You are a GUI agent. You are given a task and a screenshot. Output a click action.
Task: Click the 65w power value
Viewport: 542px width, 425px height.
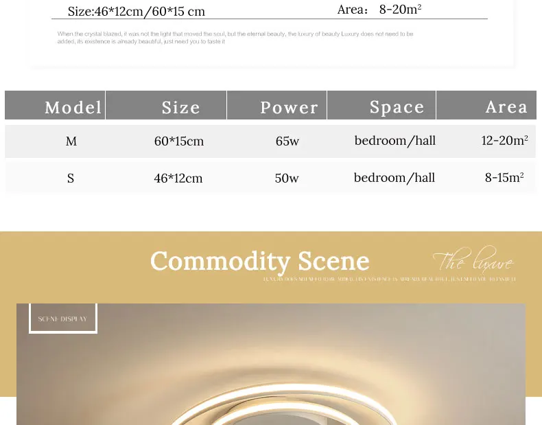pos(287,141)
